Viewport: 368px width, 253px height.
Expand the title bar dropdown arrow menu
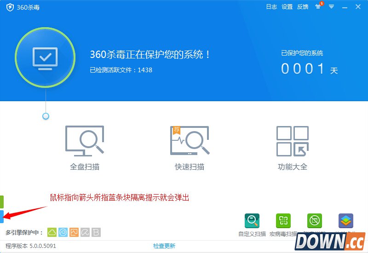click(331, 7)
